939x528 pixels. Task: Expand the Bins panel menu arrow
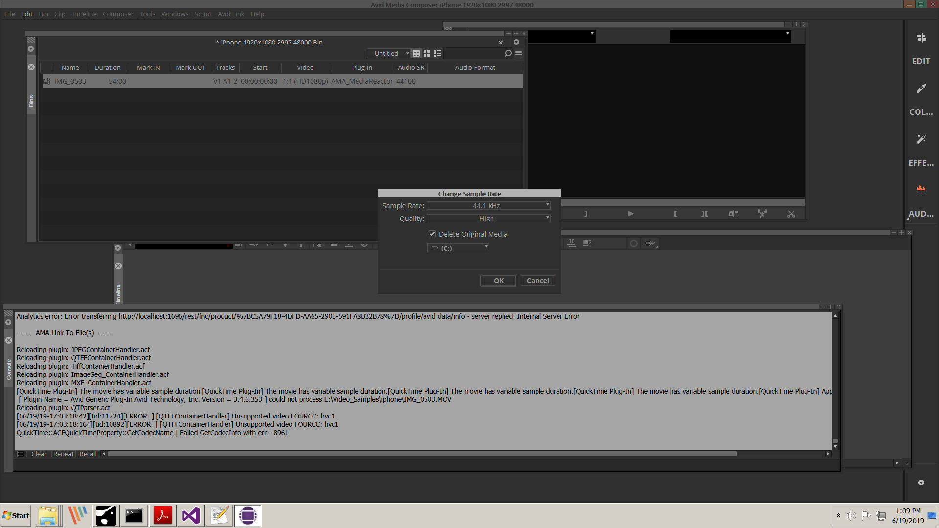(x=31, y=49)
